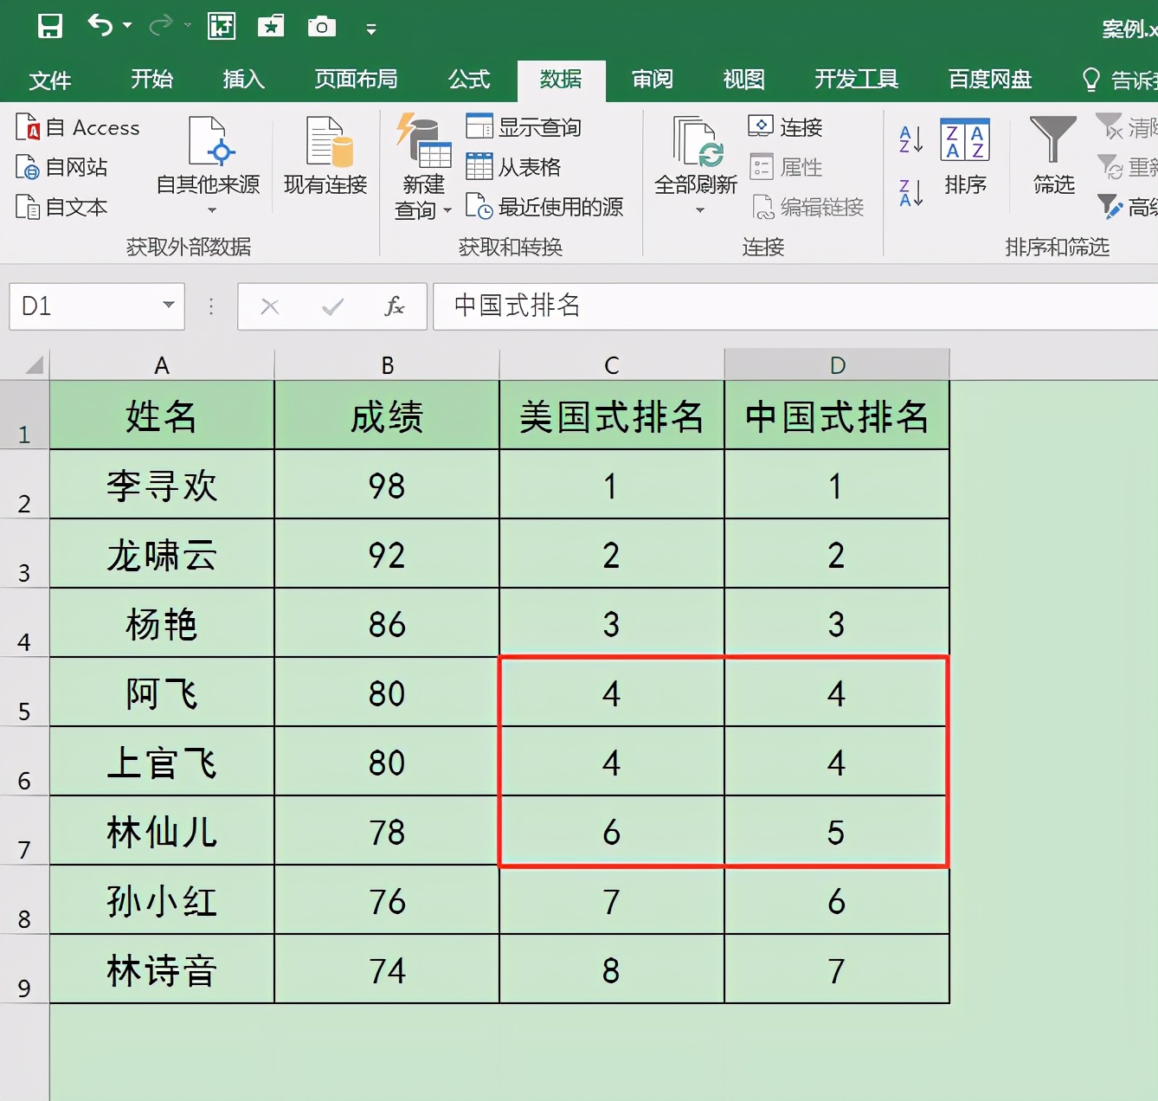Select row 5 header

24,692
